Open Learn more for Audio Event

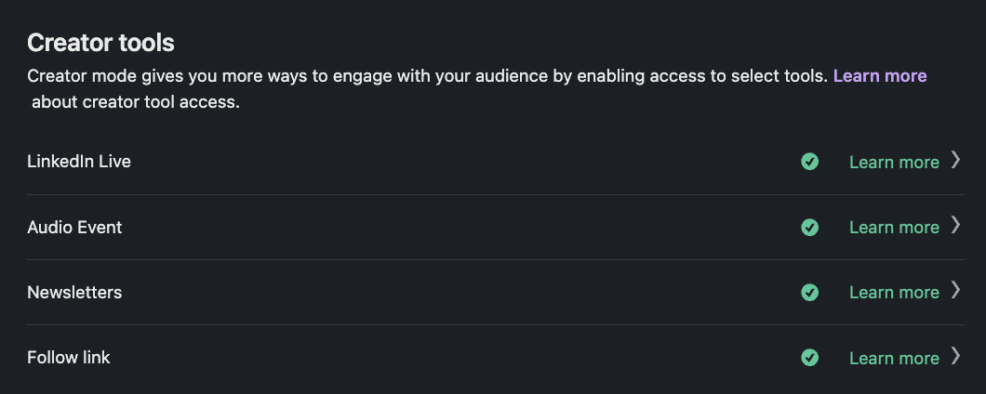click(x=894, y=228)
